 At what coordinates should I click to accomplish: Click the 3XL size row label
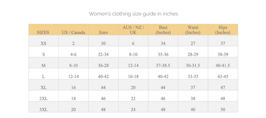coord(43,109)
